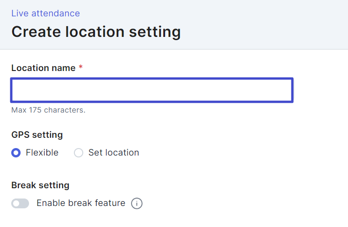The height and width of the screenshot is (227, 348).
Task: Open the Live attendance breadcrumb link
Action: click(45, 14)
